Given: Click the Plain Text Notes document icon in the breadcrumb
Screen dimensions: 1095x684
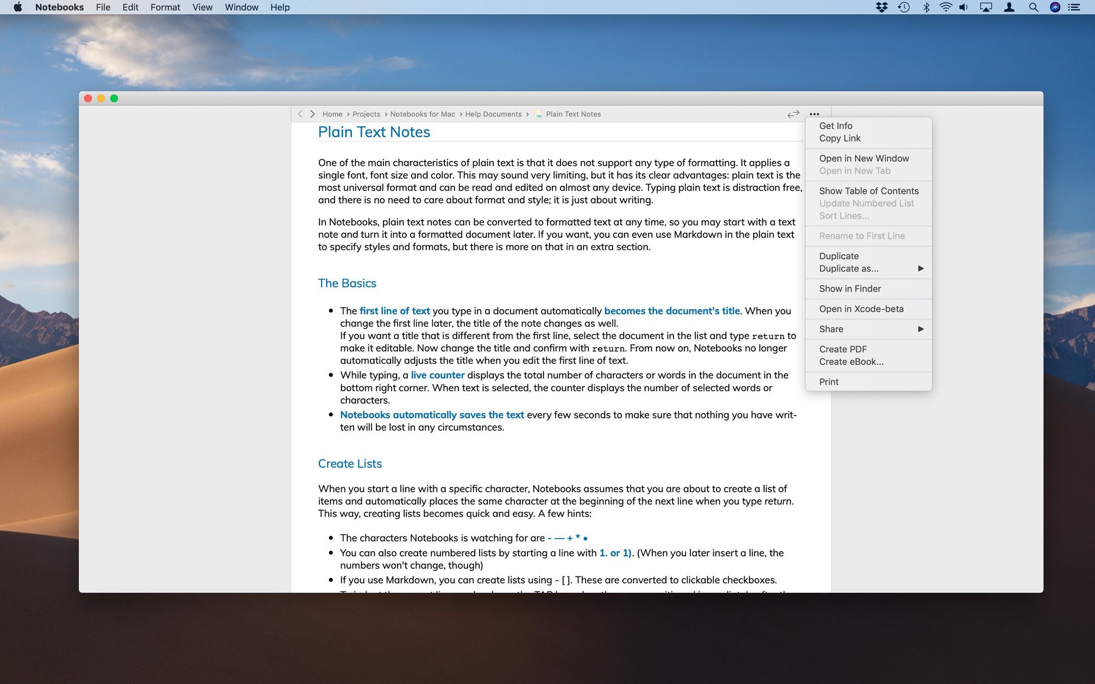Looking at the screenshot, I should point(538,114).
